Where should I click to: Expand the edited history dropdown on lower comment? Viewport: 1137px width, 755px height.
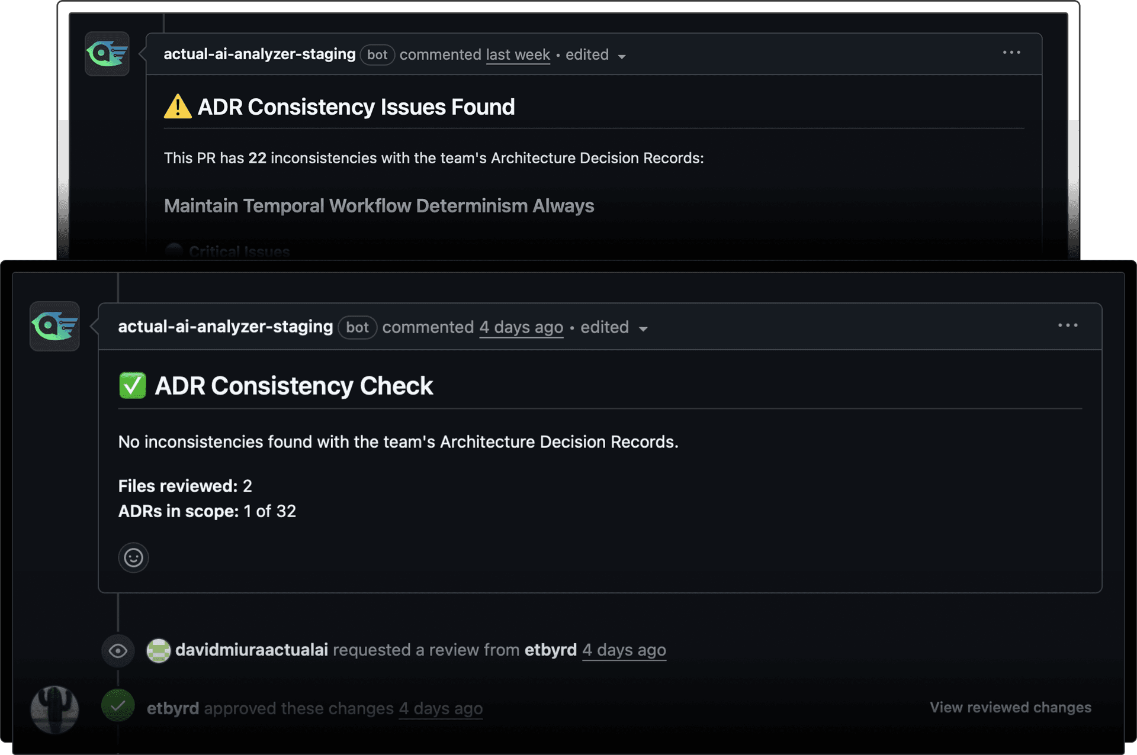pos(643,329)
